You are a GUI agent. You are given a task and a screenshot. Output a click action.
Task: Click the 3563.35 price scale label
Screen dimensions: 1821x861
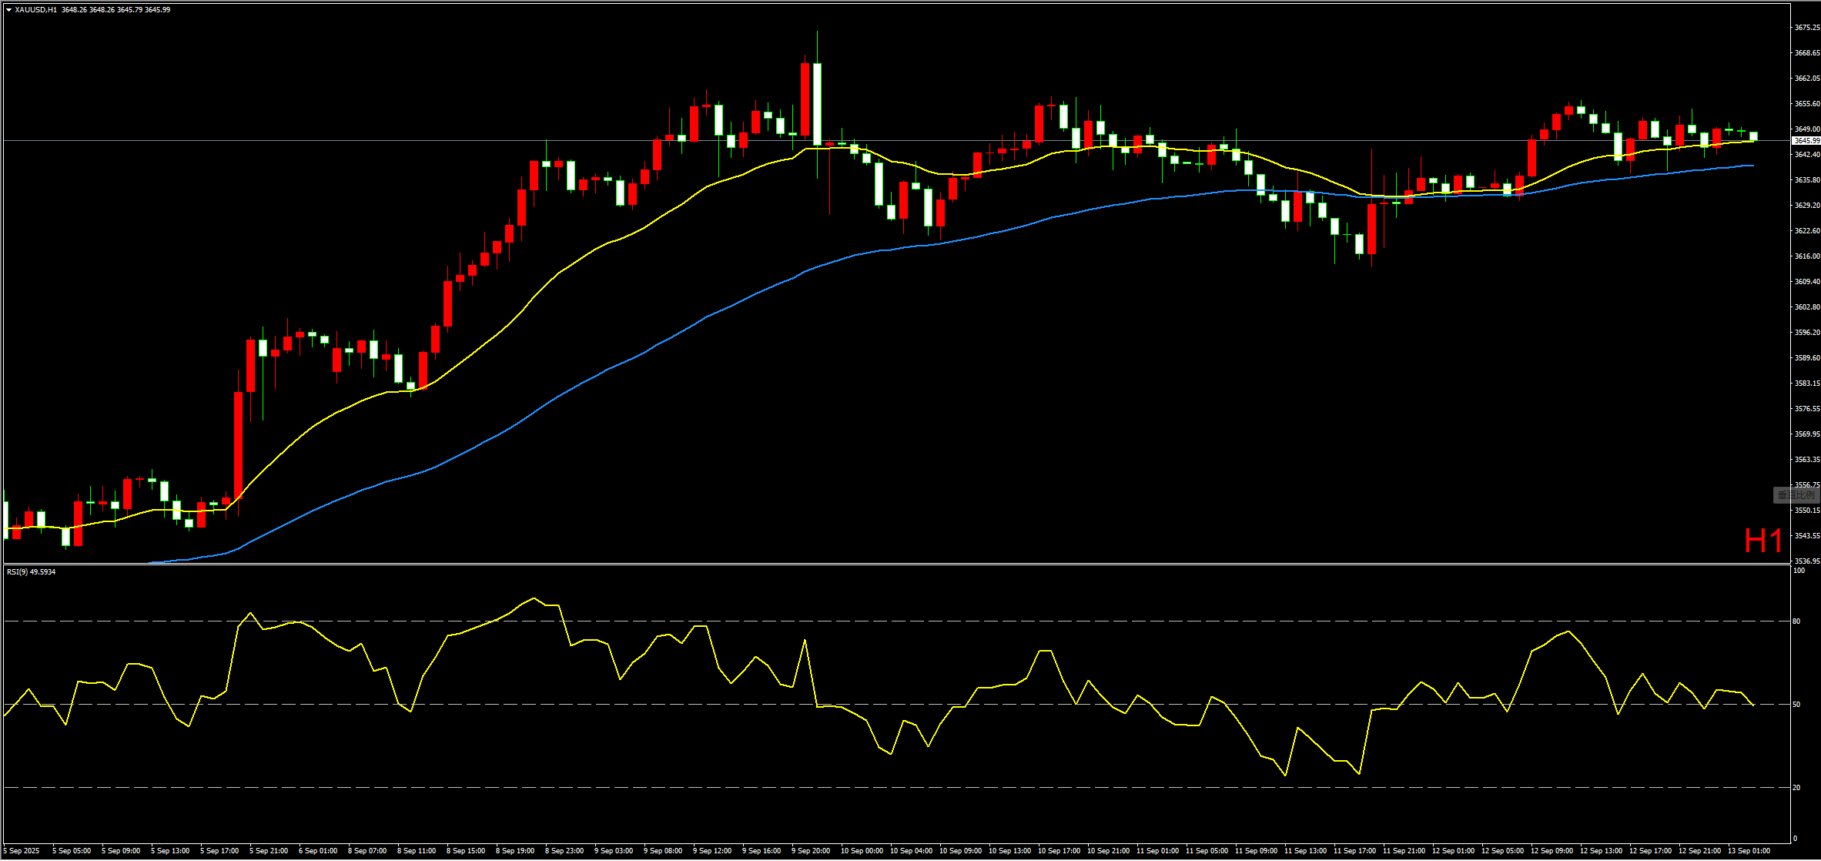point(1806,459)
